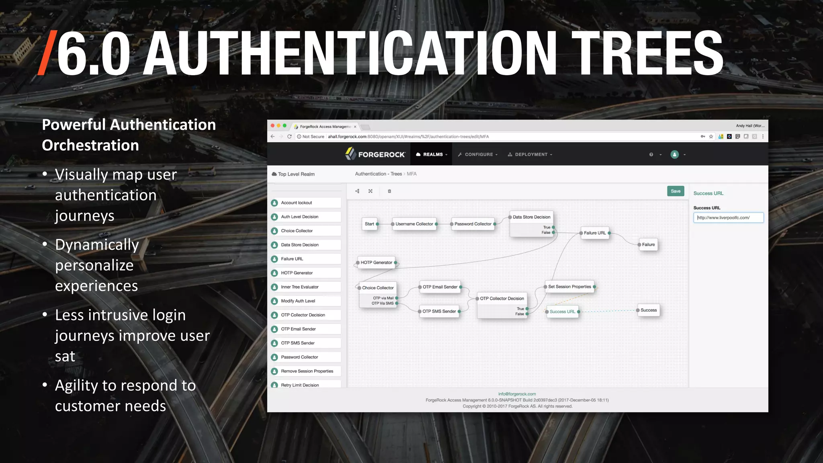Bookmark page with the star icon
823x463 pixels.
[711, 137]
